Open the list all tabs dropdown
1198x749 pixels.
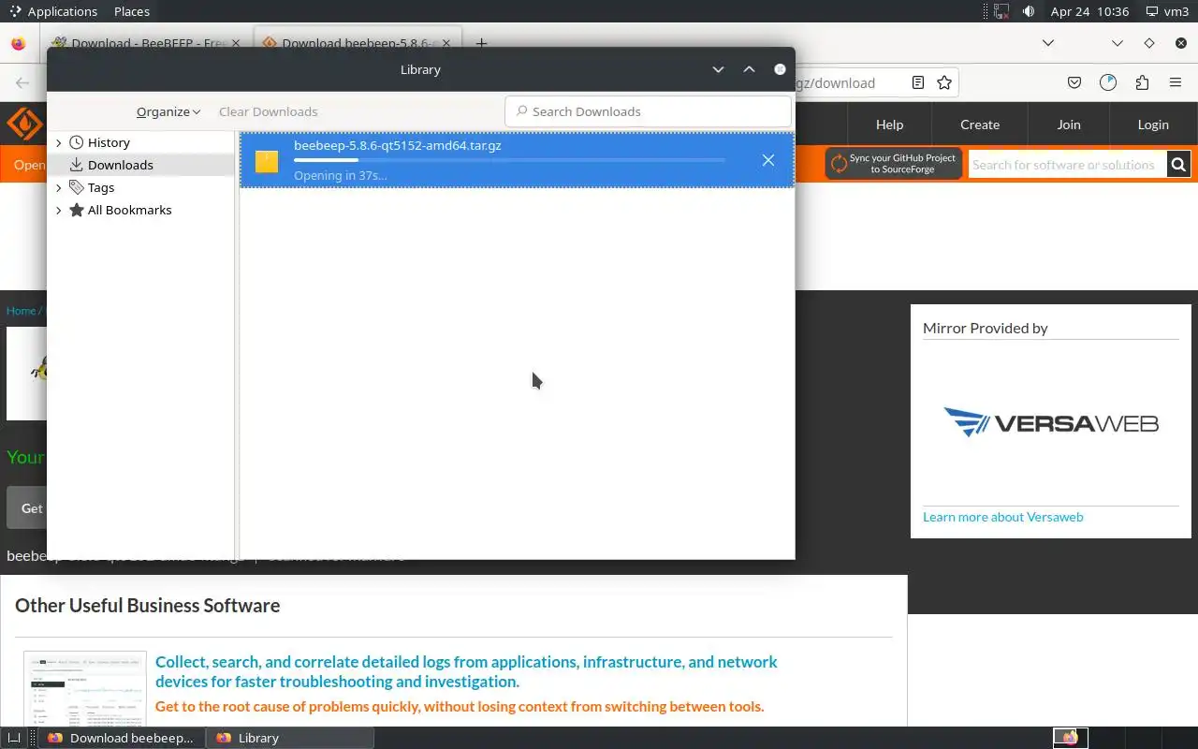[x=1048, y=43]
